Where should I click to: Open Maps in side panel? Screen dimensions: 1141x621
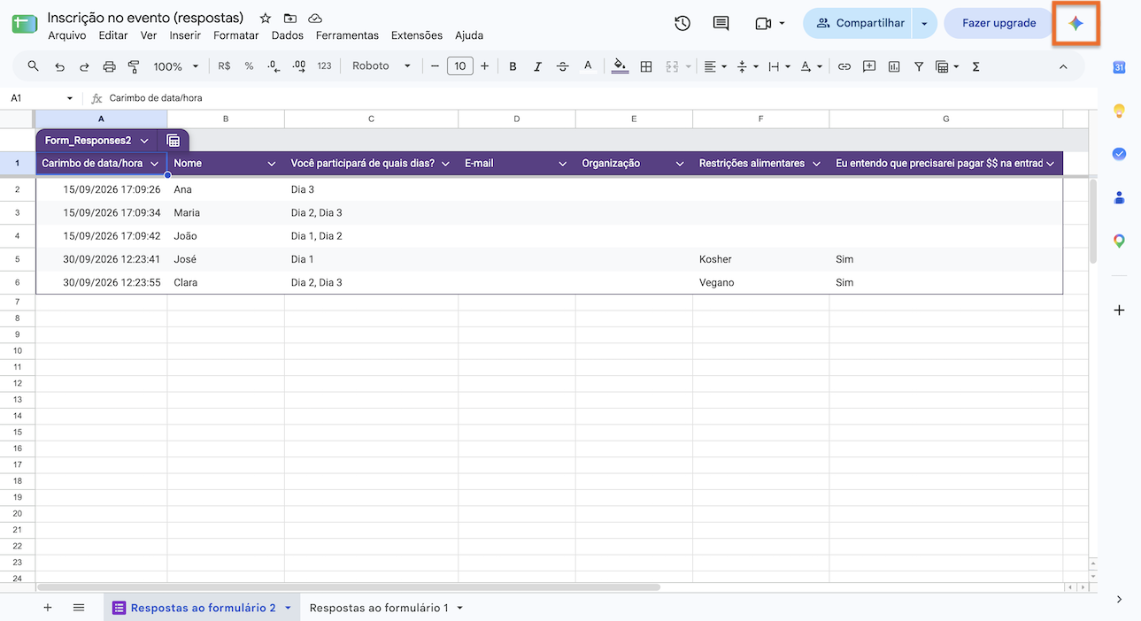coord(1119,241)
